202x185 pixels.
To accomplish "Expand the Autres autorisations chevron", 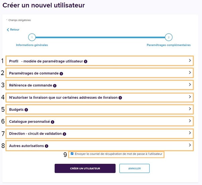I will (190, 145).
